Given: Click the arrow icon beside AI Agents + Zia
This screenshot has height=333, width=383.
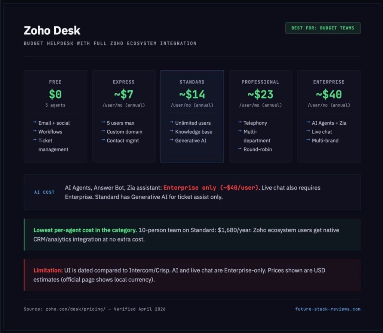Looking at the screenshot, I should coord(307,123).
